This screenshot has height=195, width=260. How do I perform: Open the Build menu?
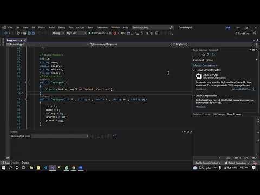tap(52, 28)
